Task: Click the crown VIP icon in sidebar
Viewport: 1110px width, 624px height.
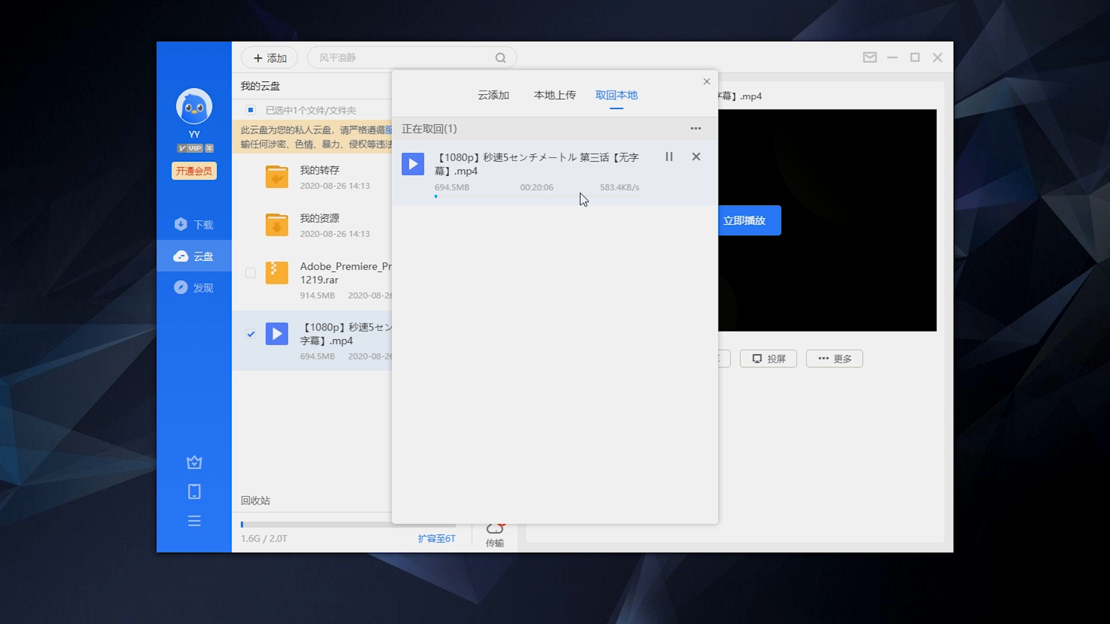Action: pos(194,462)
